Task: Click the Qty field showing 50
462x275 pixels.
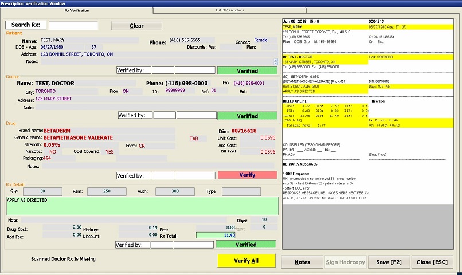Action: 43,191
